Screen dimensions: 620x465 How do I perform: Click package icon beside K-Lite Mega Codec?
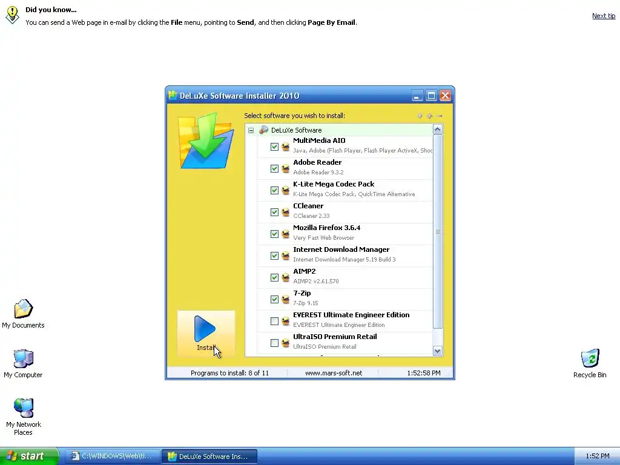point(286,190)
